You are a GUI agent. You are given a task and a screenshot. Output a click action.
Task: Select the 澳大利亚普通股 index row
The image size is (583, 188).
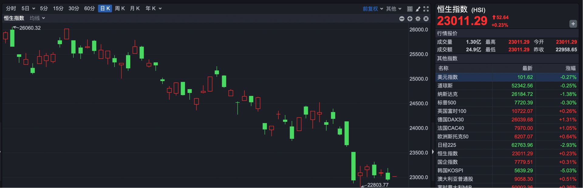click(507, 179)
